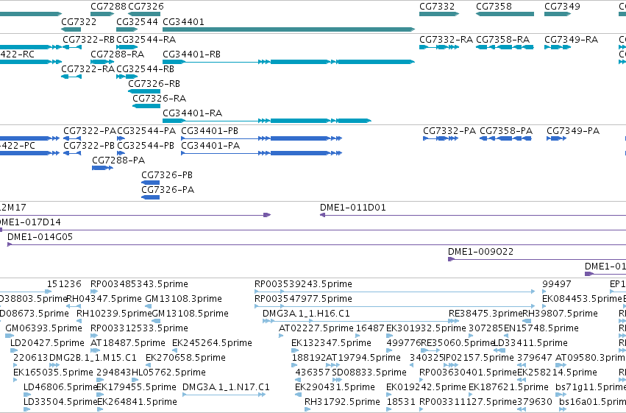Select protein CG32544-PB
Viewport: 626px width, 413px height.
point(121,153)
